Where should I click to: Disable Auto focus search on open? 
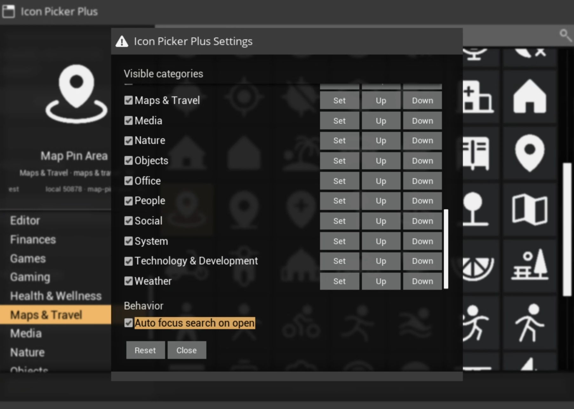click(x=128, y=323)
